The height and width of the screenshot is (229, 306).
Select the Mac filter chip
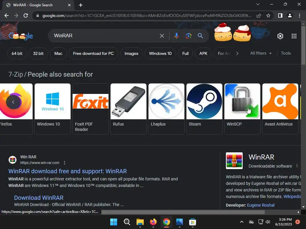click(58, 53)
